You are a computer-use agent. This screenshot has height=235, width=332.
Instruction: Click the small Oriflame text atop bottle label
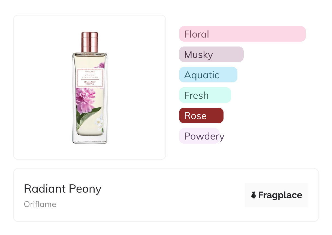(90, 72)
